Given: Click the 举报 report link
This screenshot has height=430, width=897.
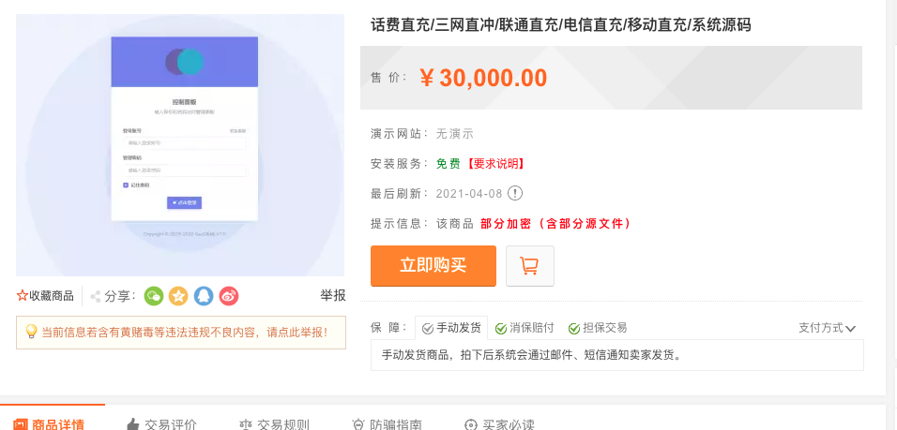Looking at the screenshot, I should point(332,295).
